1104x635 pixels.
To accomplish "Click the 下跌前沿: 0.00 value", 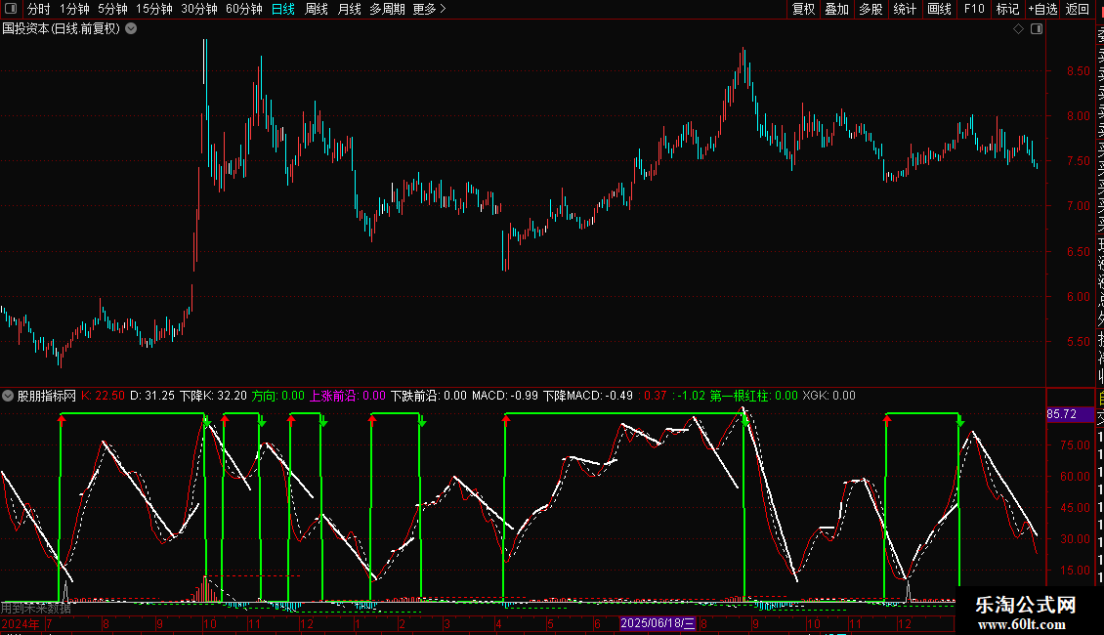I will click(x=429, y=396).
